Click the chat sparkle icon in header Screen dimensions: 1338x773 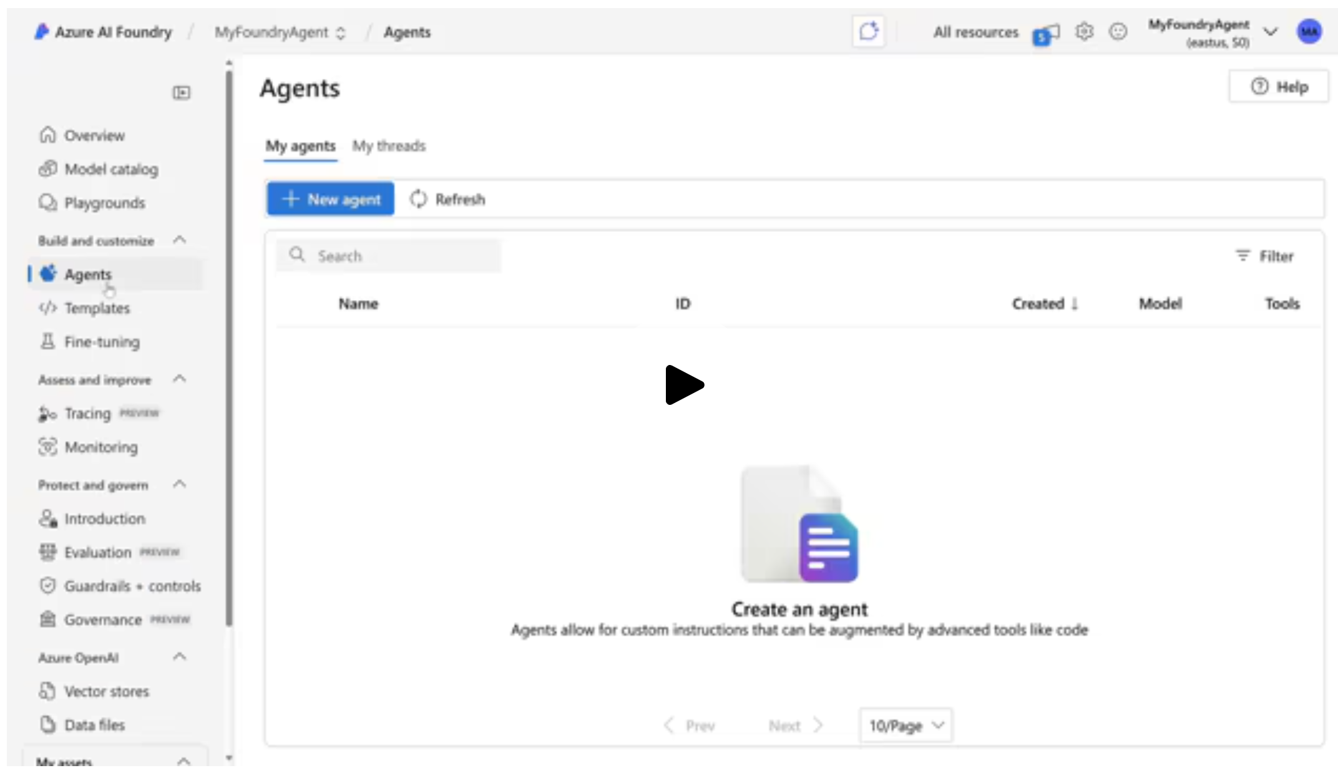pos(869,31)
